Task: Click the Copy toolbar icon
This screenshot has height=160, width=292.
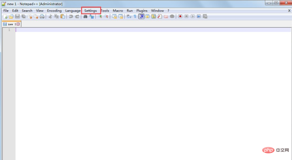Action: pos(56,16)
